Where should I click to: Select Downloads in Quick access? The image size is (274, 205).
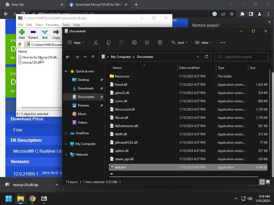pos(86,88)
